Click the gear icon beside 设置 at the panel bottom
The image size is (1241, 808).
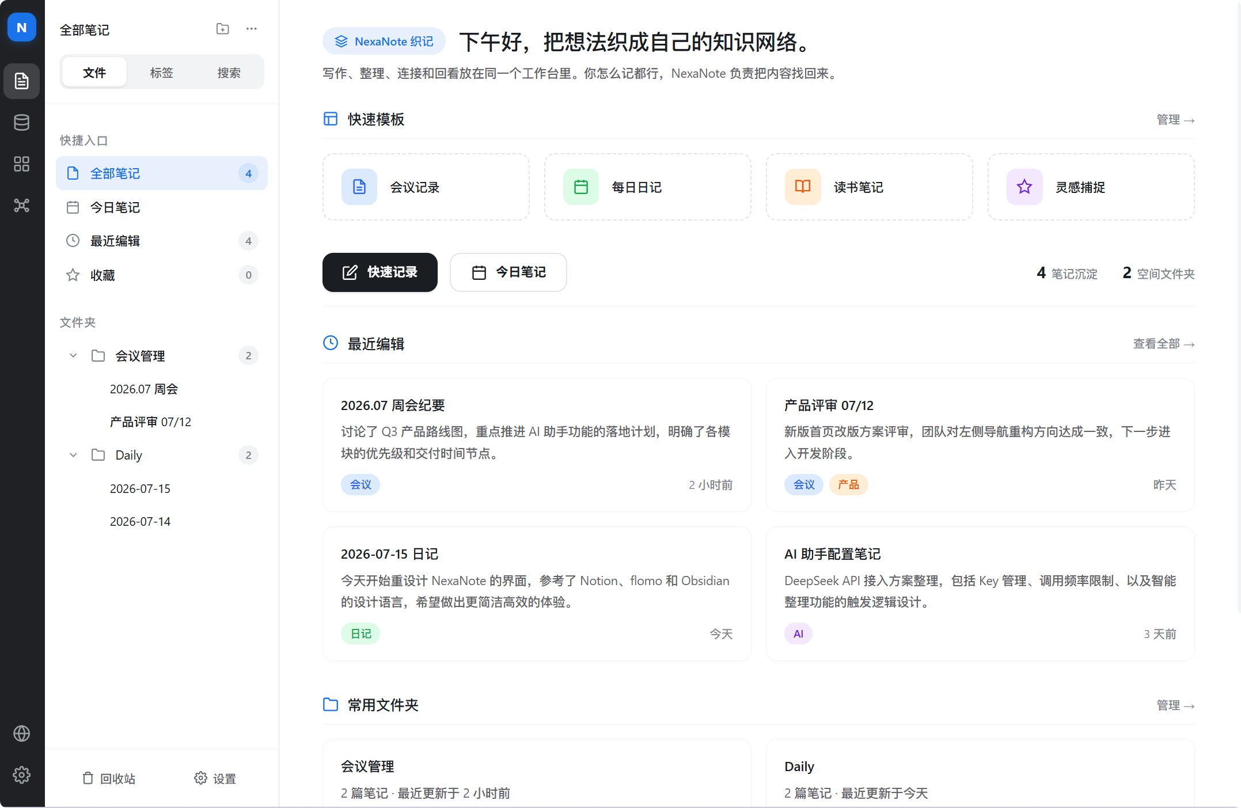tap(200, 778)
